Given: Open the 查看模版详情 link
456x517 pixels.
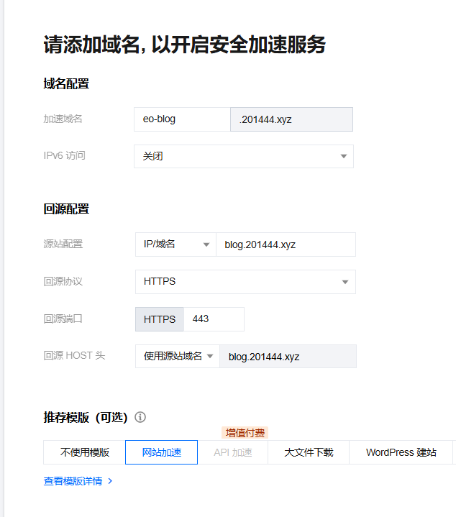Looking at the screenshot, I should click(x=73, y=481).
